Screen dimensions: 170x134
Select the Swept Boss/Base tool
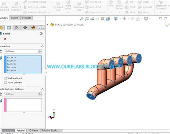click(34, 2)
